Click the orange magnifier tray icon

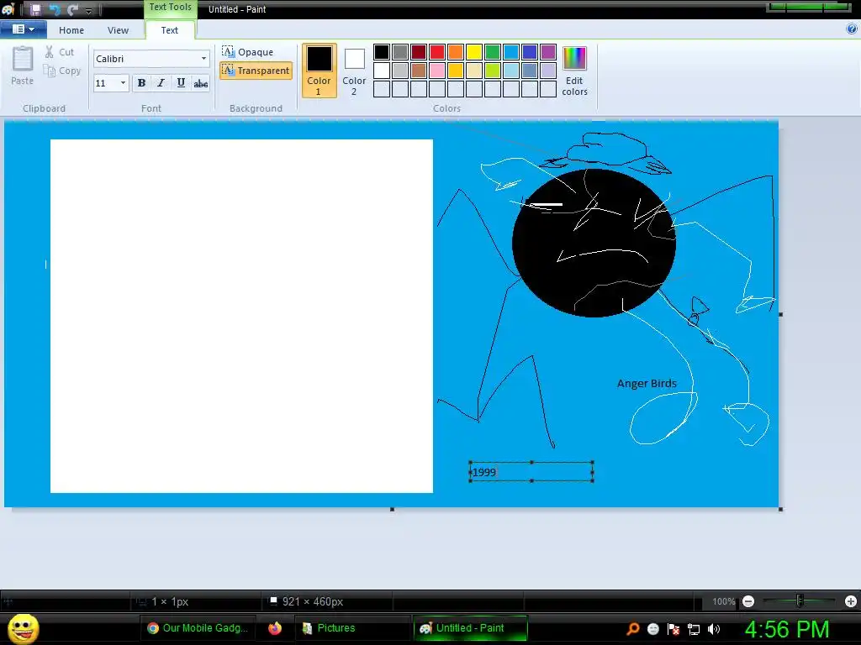point(632,629)
